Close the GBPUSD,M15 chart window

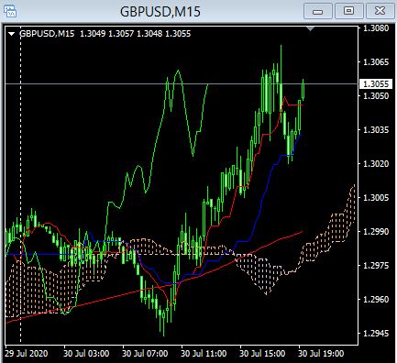point(380,11)
